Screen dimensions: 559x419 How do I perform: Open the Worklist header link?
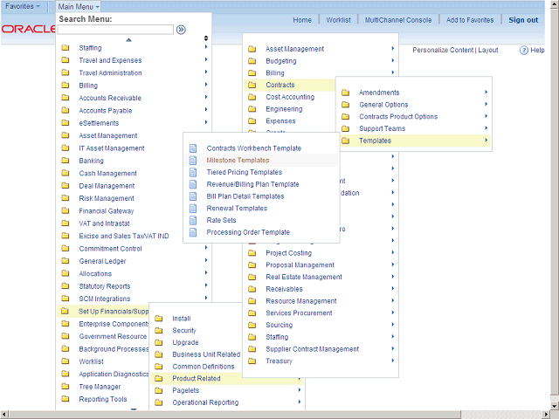[338, 20]
